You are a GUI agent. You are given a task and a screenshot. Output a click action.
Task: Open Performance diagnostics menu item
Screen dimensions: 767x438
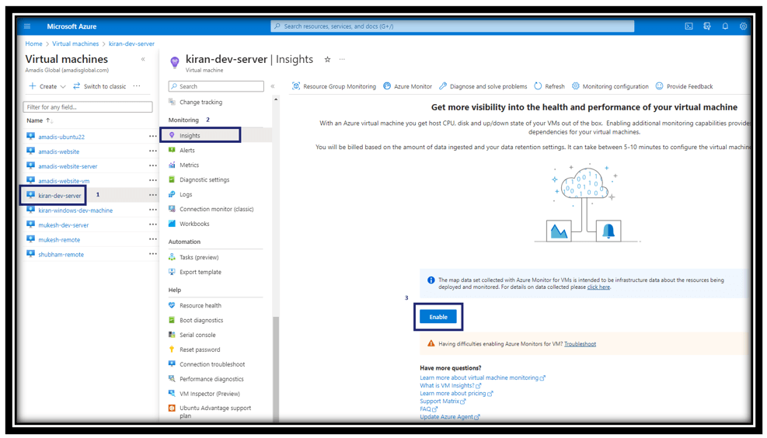(211, 379)
